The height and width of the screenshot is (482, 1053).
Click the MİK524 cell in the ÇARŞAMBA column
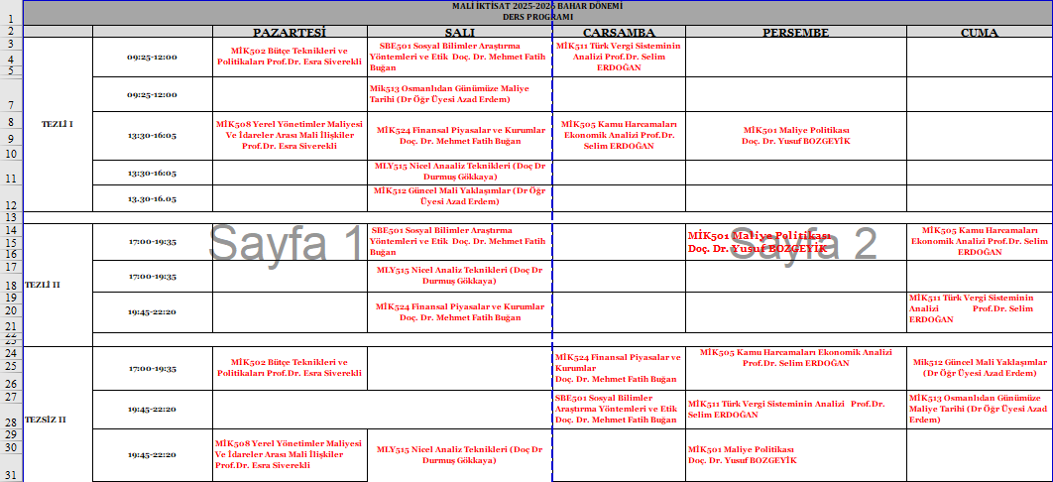[x=618, y=368]
